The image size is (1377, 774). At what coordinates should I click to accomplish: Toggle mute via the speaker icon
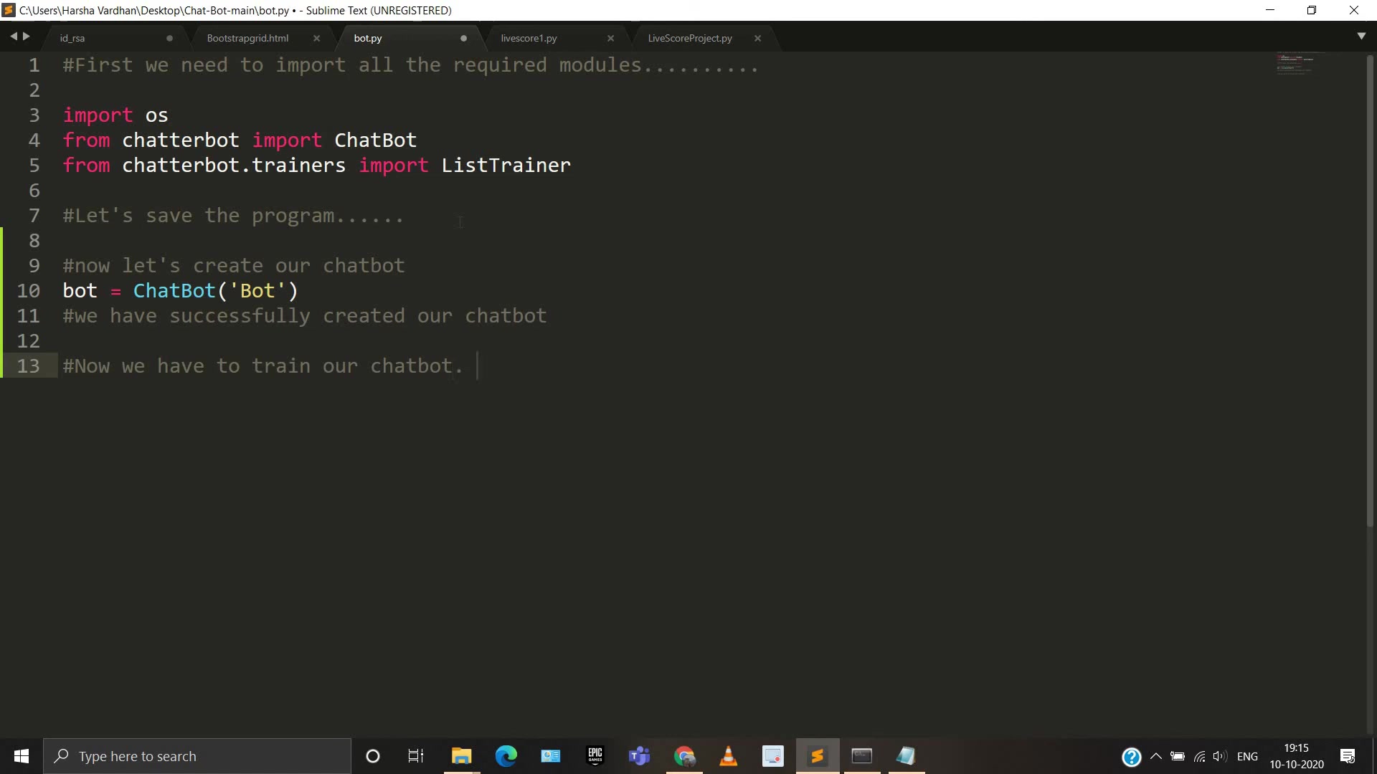1220,756
